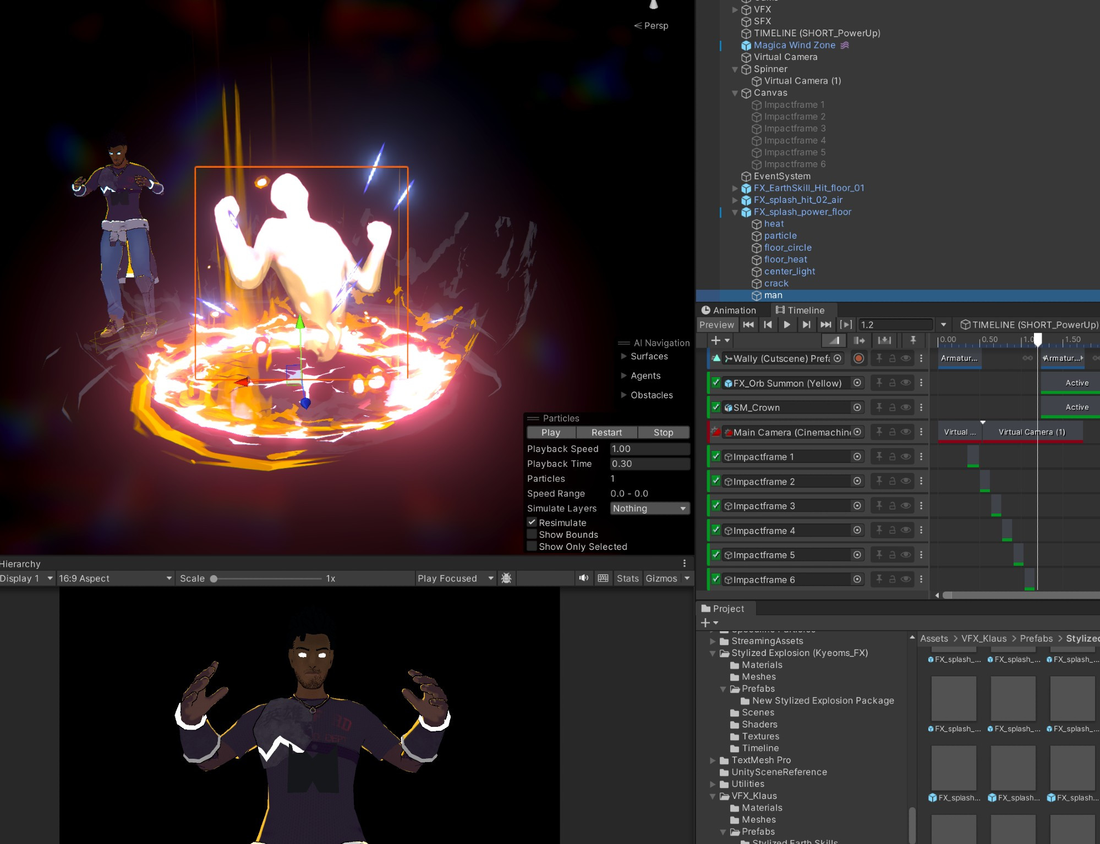
Task: Uncheck Impactframe 2 track checkbox
Action: 716,481
